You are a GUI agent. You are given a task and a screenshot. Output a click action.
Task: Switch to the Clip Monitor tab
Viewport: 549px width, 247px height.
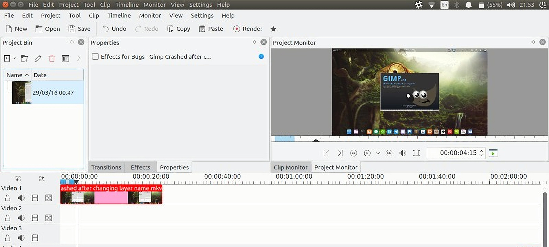(291, 167)
